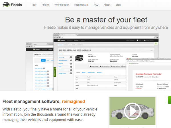The width and height of the screenshot is (171, 128).
Task: Click forward arrow in the rear Vehicles browser window
Action: [29, 47]
